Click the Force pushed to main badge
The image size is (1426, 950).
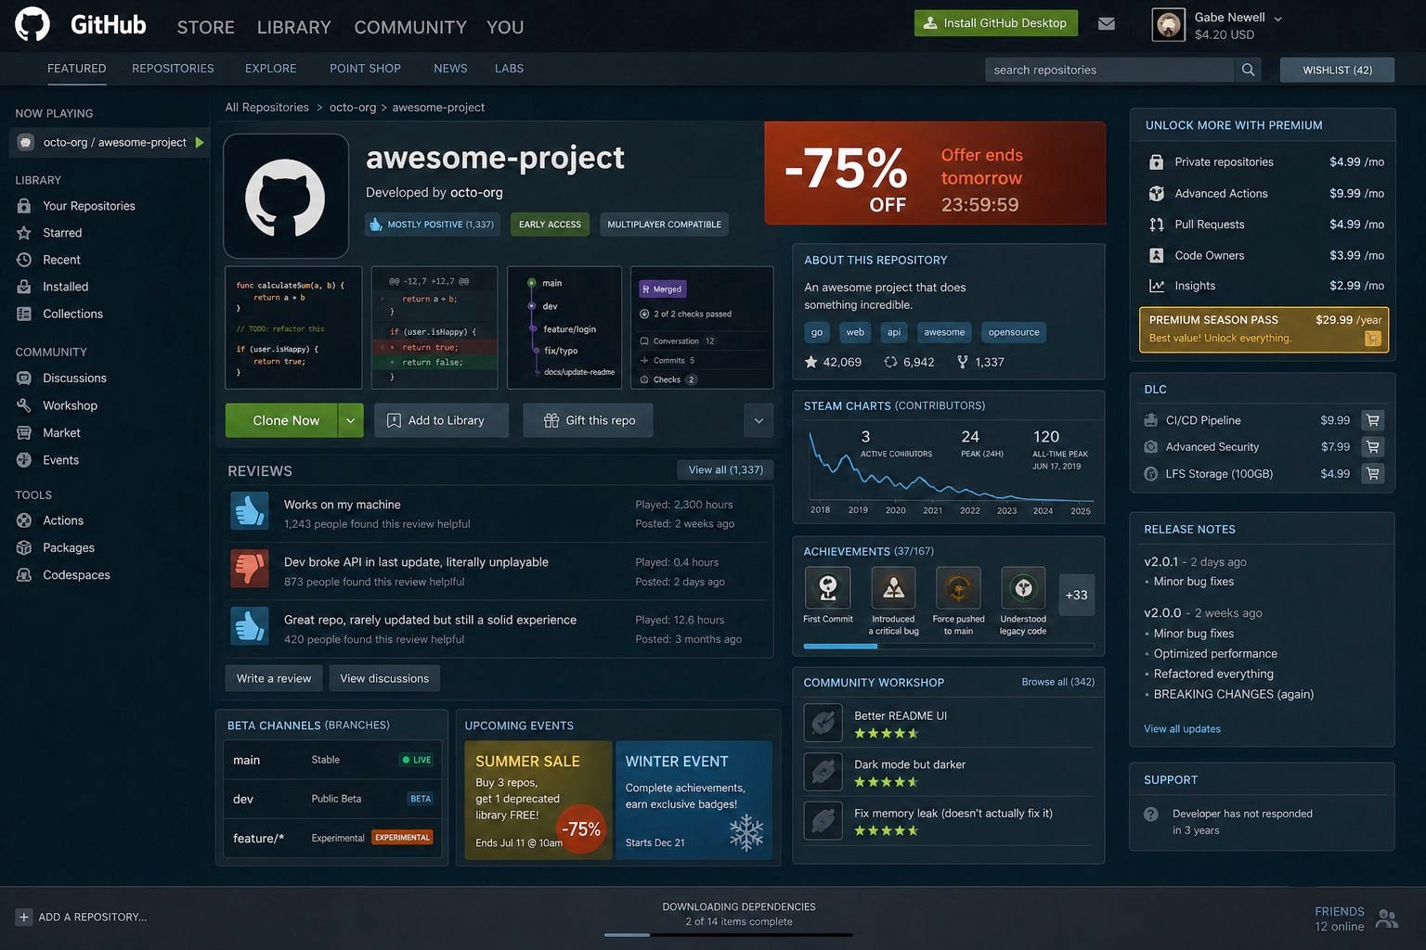pyautogui.click(x=958, y=588)
